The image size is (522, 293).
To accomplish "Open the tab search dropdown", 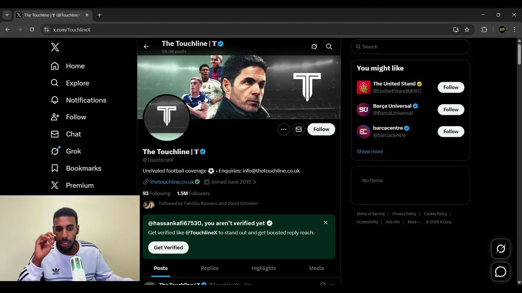I will pos(7,15).
